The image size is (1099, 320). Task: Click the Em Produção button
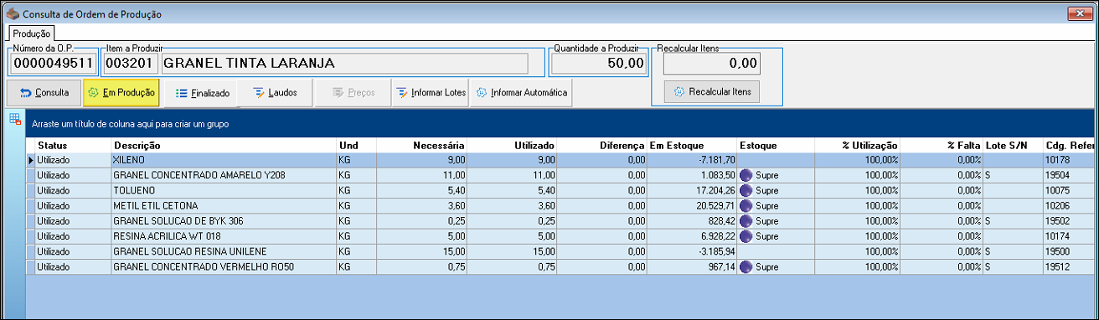coord(121,93)
